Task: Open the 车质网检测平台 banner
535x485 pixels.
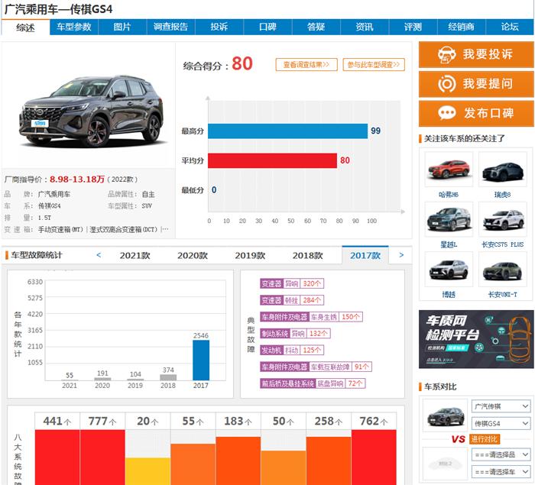Action: [476, 339]
